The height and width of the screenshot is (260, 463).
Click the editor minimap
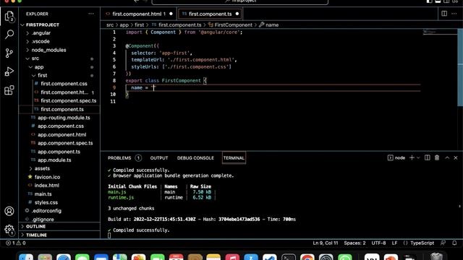click(x=440, y=32)
